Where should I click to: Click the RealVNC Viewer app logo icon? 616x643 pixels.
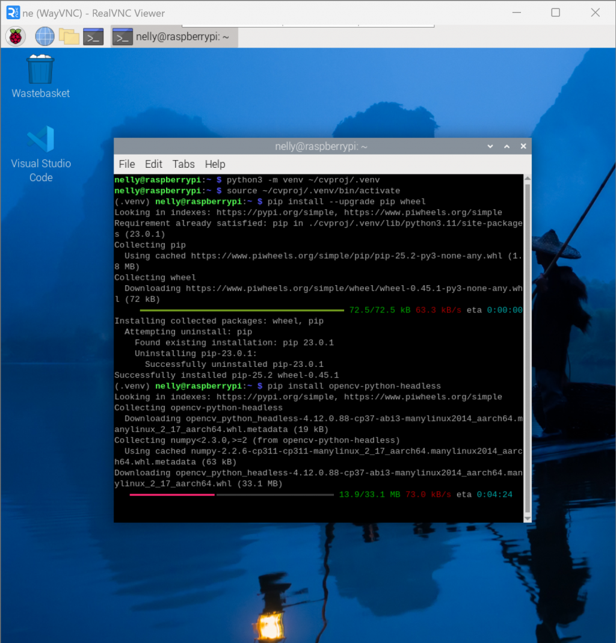click(x=13, y=13)
